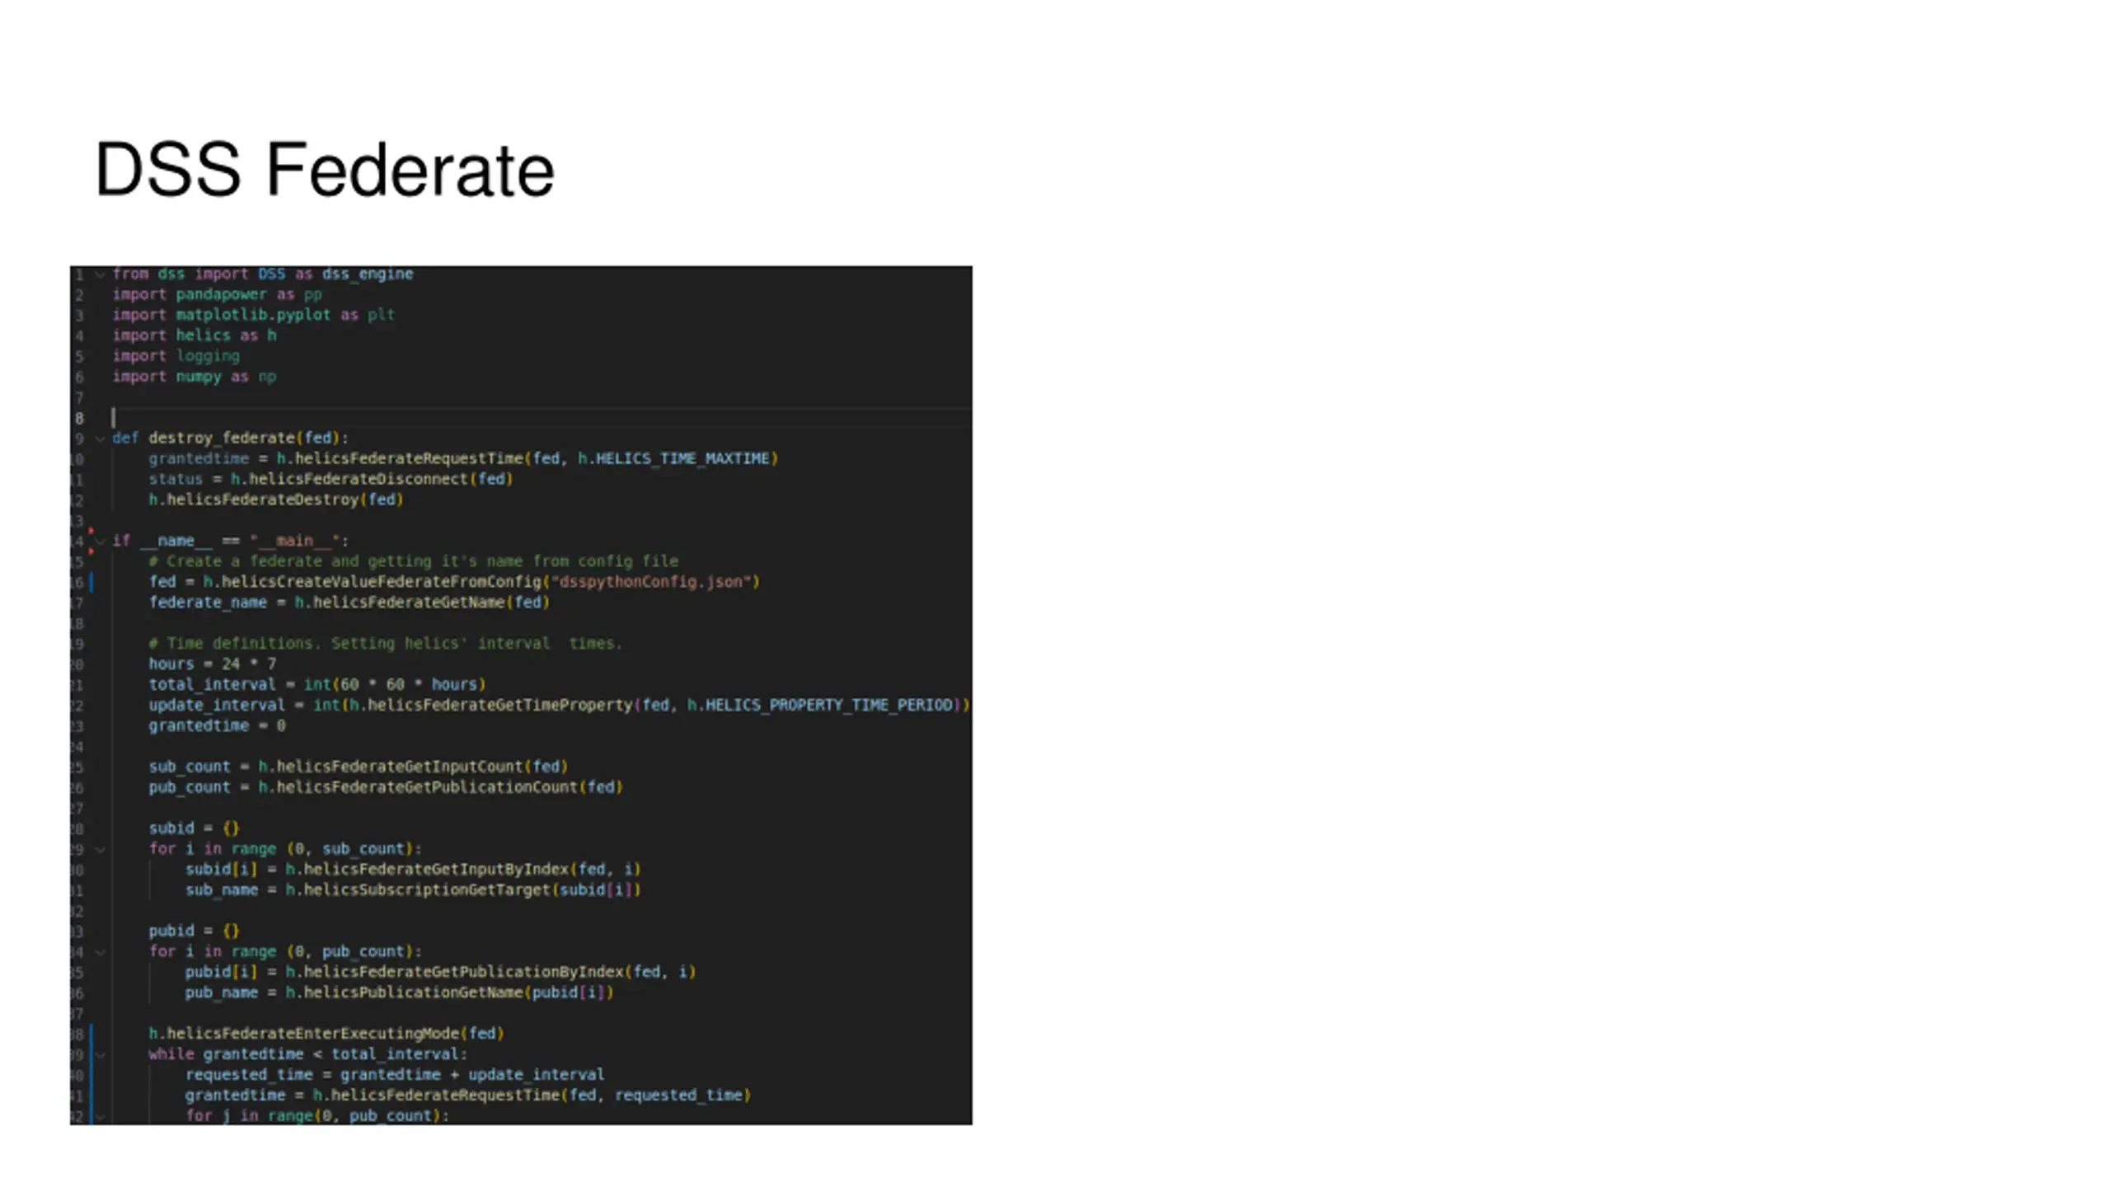Click 'helicsFederateGetInputCount(fed)' call

pyautogui.click(x=422, y=767)
